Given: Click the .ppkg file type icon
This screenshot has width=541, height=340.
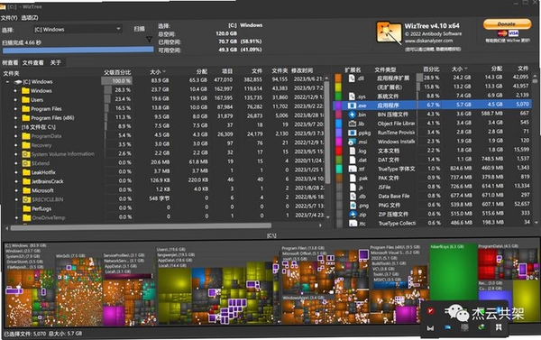Looking at the screenshot, I should click(x=352, y=133).
